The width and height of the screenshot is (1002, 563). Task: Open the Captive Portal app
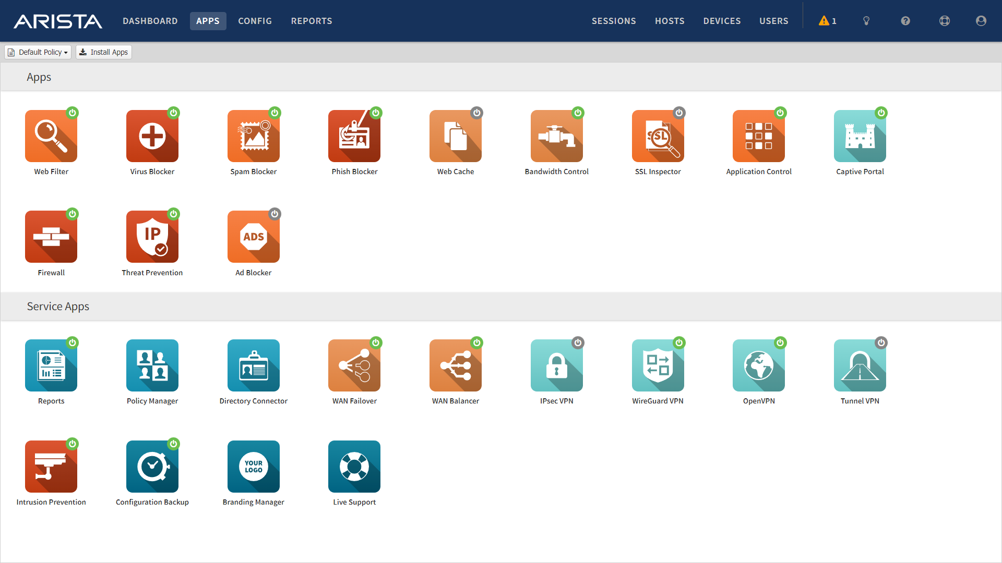(x=860, y=136)
